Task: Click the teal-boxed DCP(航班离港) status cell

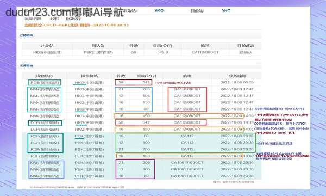Action: coord(45,123)
